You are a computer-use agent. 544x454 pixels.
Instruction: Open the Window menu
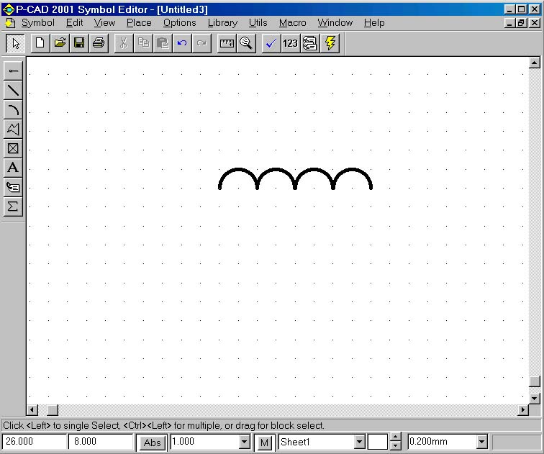335,23
